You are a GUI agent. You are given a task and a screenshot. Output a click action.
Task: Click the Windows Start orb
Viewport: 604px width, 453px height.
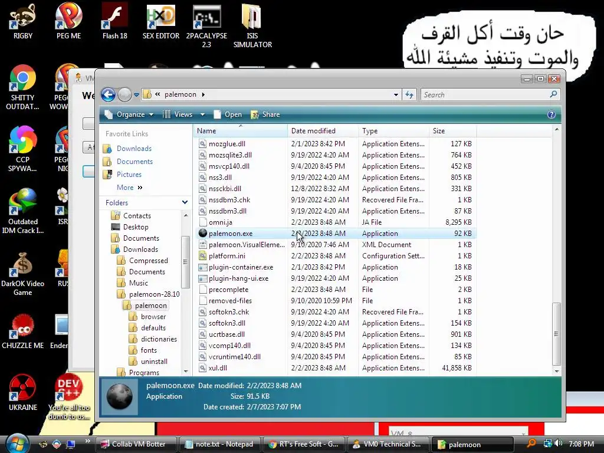(x=16, y=444)
